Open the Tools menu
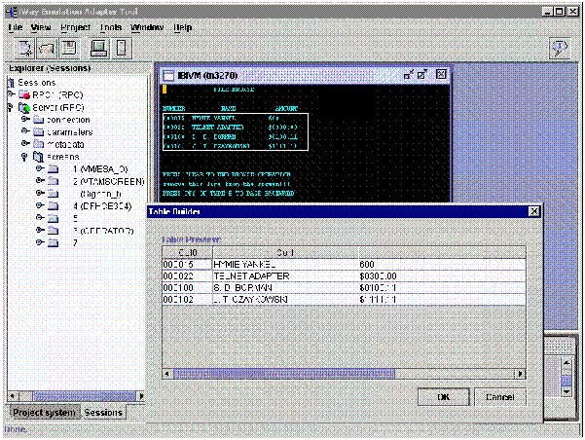The height and width of the screenshot is (440, 585). click(x=110, y=27)
